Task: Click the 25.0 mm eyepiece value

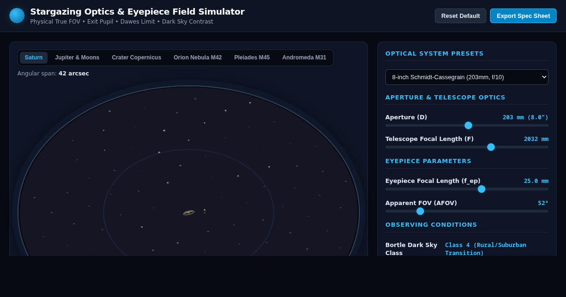Action: click(536, 181)
